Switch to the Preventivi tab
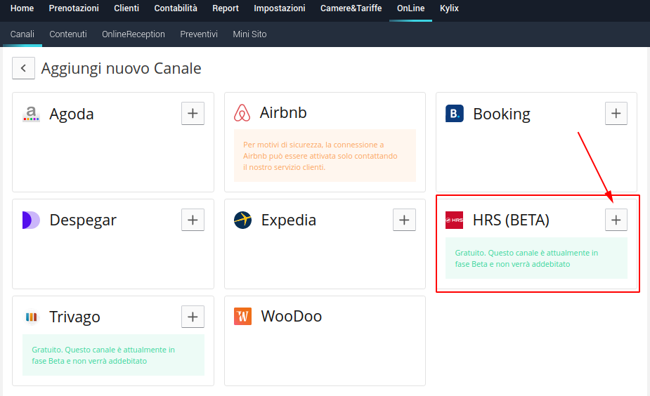Screen dimensions: 650x396 (x=199, y=34)
